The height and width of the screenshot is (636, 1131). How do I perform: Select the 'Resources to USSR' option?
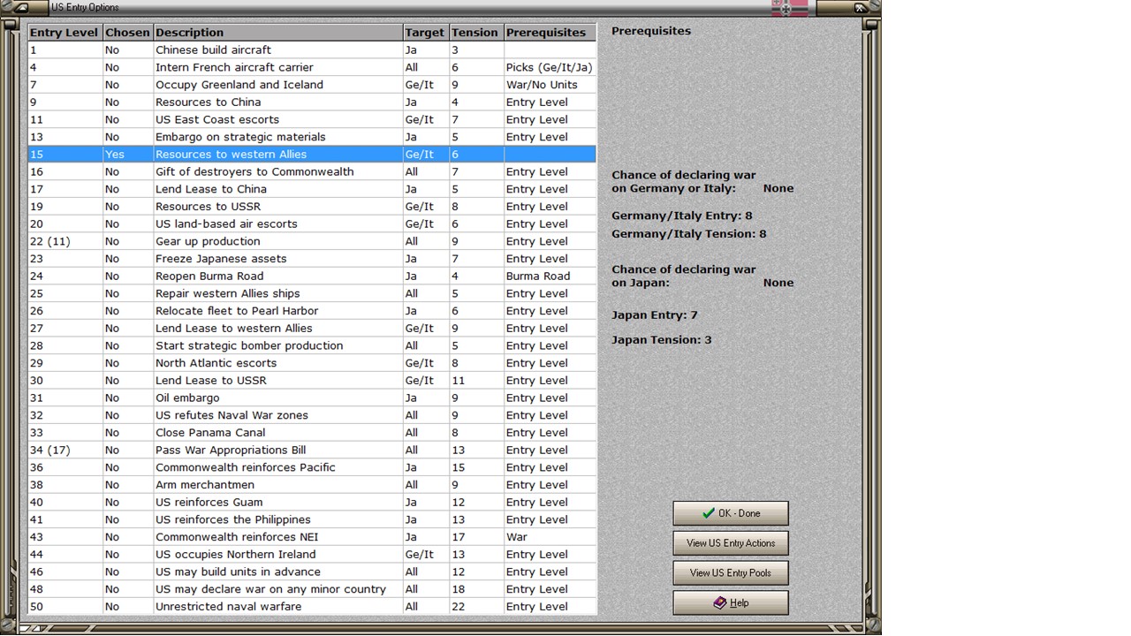pyautogui.click(x=312, y=207)
